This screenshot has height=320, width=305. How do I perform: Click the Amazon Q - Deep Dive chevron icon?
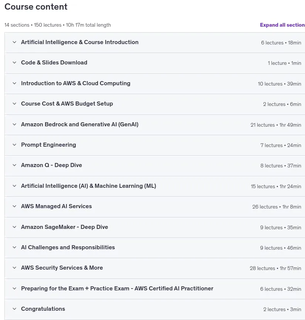[x=14, y=165]
